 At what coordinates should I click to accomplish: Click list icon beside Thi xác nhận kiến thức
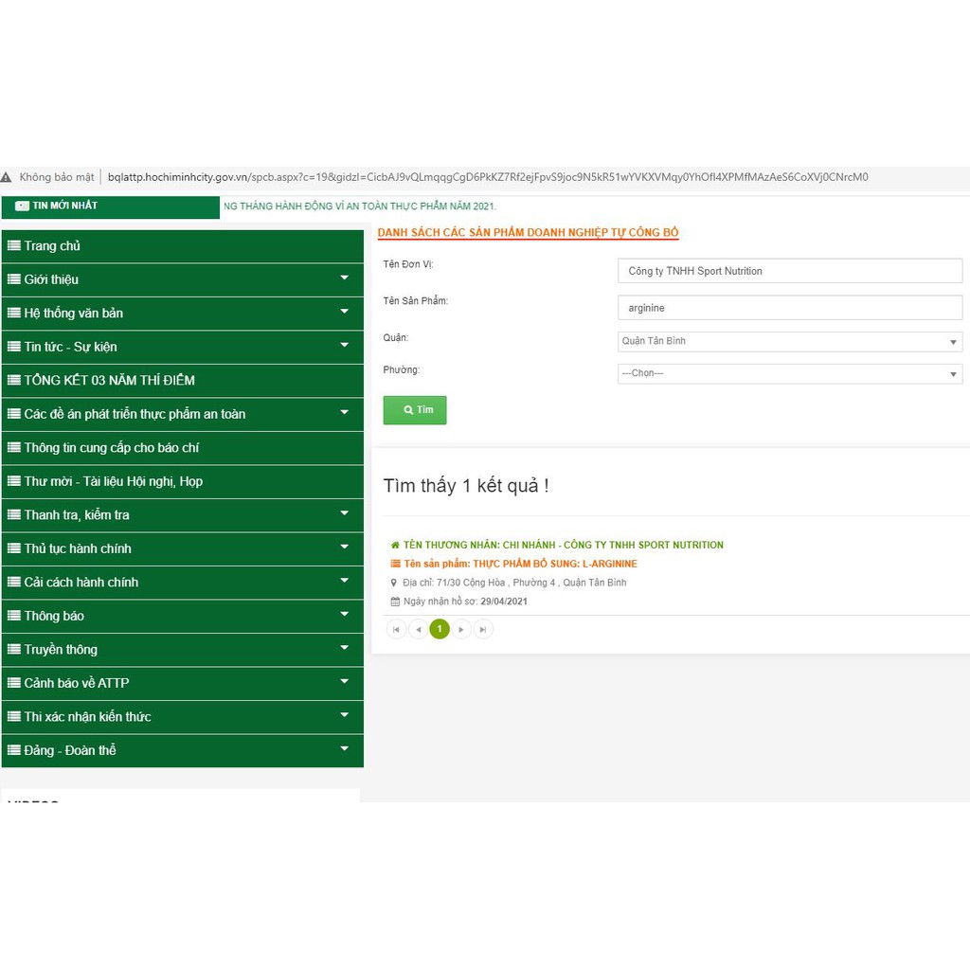(13, 716)
